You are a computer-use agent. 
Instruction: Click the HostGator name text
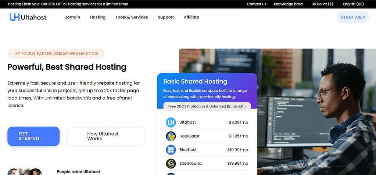click(189, 136)
